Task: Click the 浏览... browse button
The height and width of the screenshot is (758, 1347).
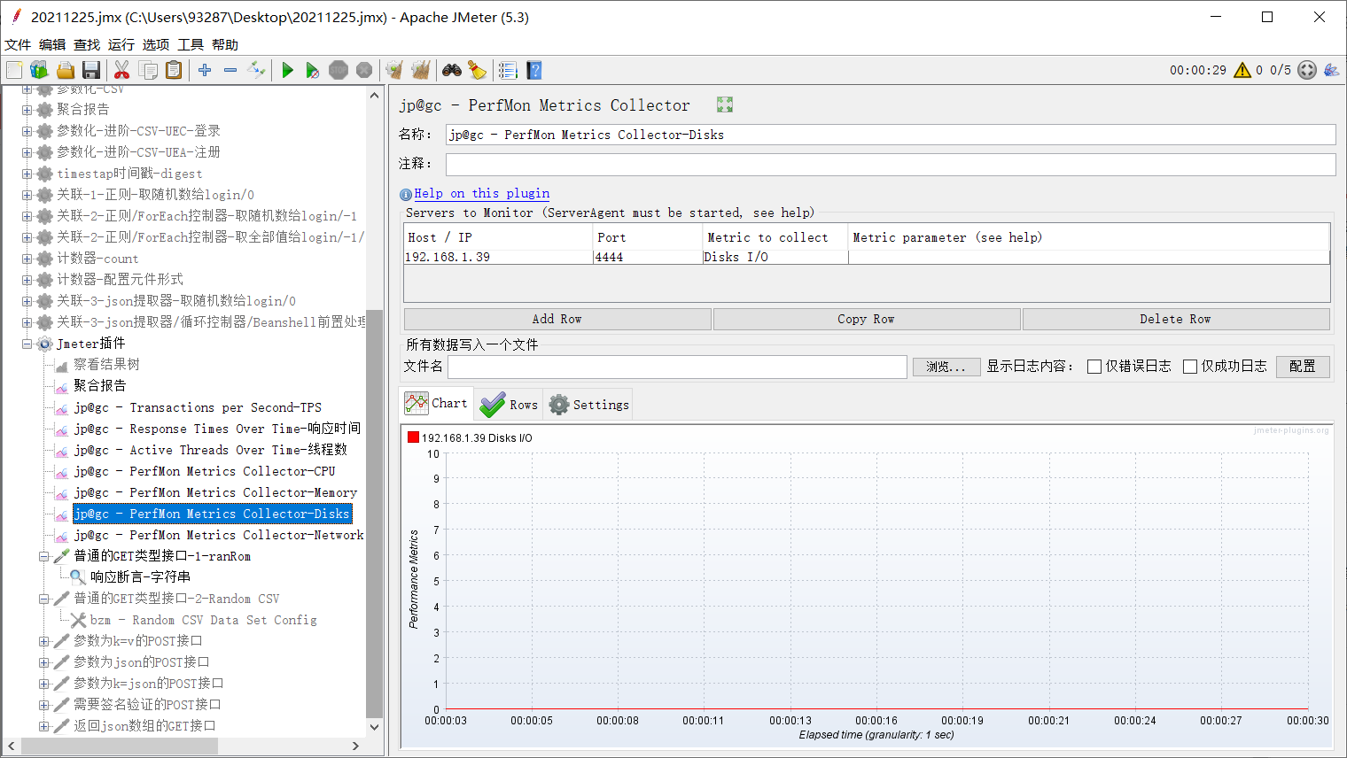Action: point(946,367)
